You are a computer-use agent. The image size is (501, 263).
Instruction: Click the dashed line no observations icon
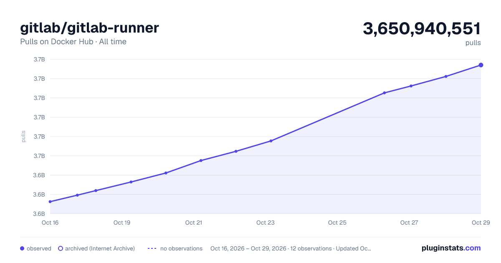(152, 248)
